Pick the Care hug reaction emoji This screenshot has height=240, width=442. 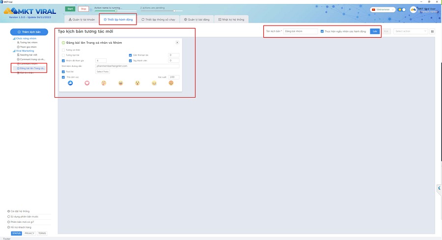104,83
